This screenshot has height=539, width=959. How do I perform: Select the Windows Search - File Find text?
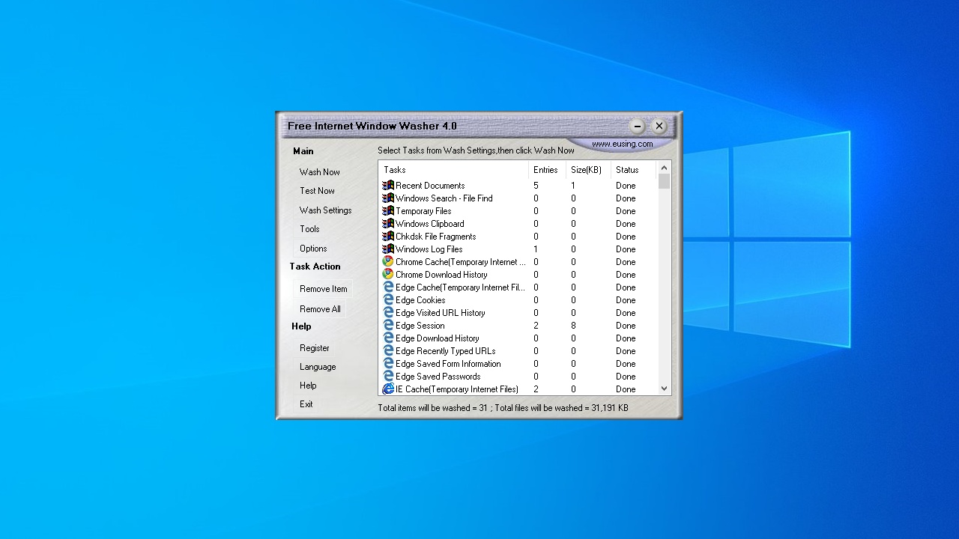(x=444, y=198)
